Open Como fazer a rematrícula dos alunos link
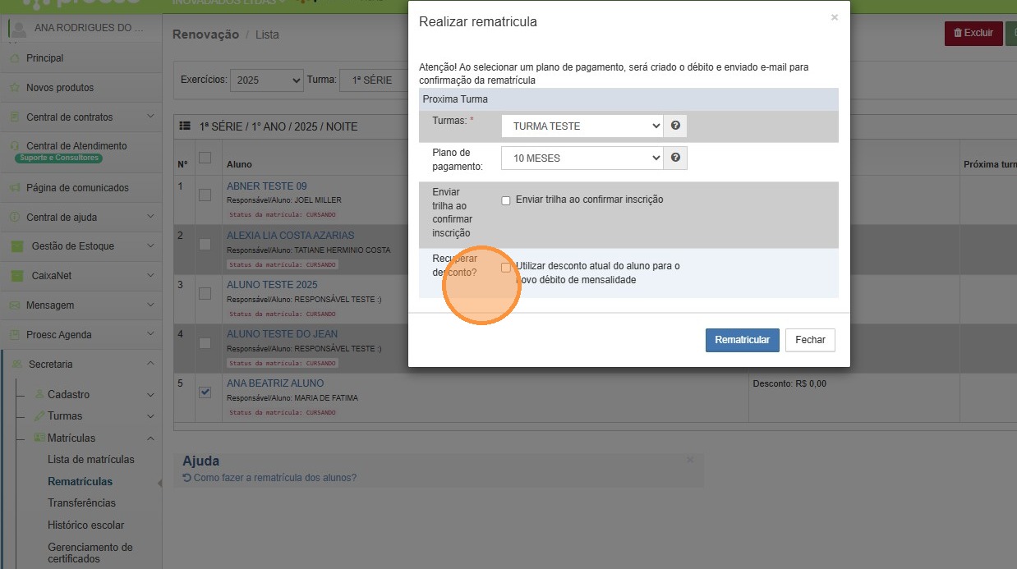 tap(275, 478)
